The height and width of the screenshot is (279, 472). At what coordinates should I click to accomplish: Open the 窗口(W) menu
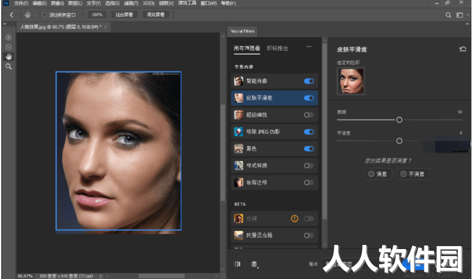[209, 4]
